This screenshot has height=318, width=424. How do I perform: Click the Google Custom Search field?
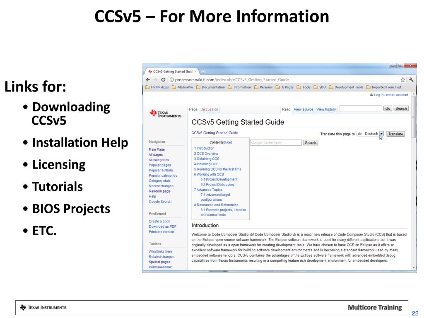click(x=276, y=142)
